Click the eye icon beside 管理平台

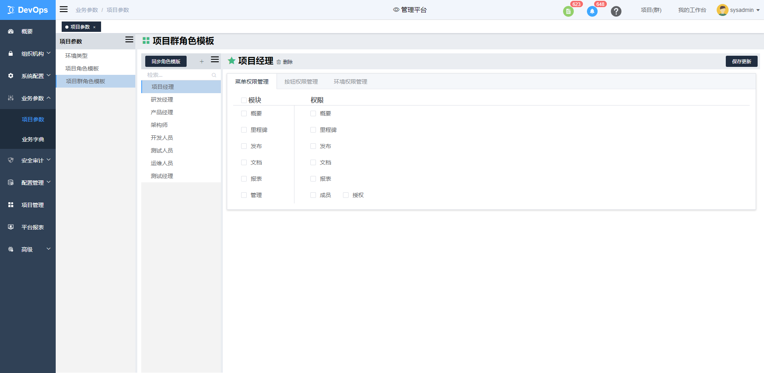[x=396, y=10]
